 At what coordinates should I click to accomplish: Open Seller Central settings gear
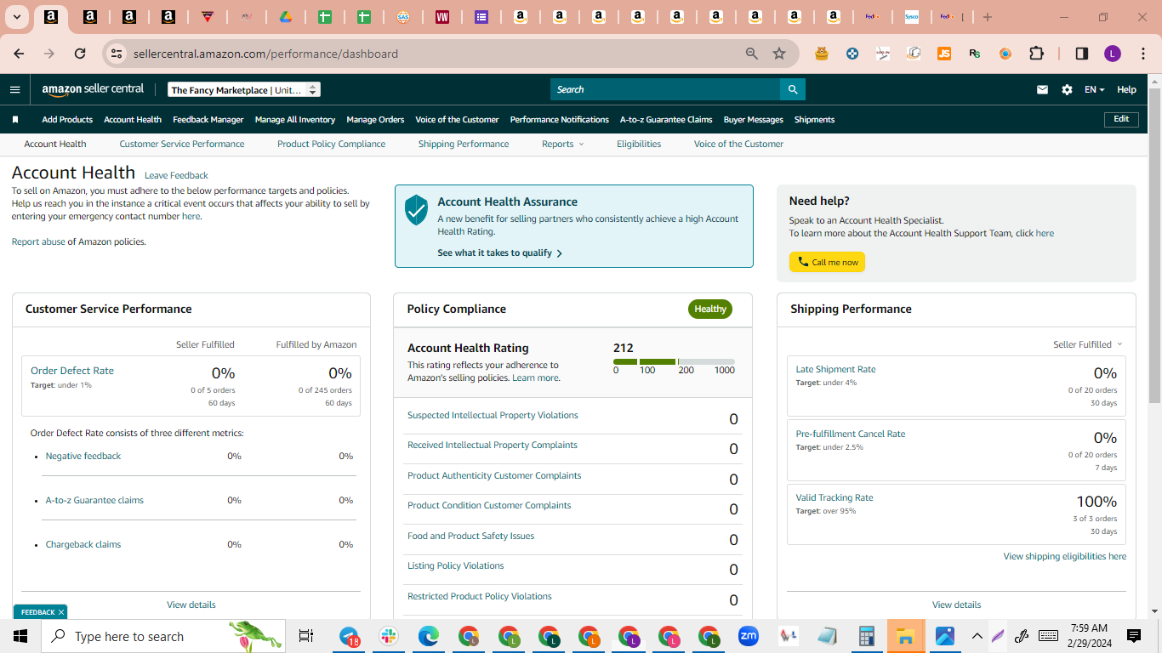[x=1067, y=89]
